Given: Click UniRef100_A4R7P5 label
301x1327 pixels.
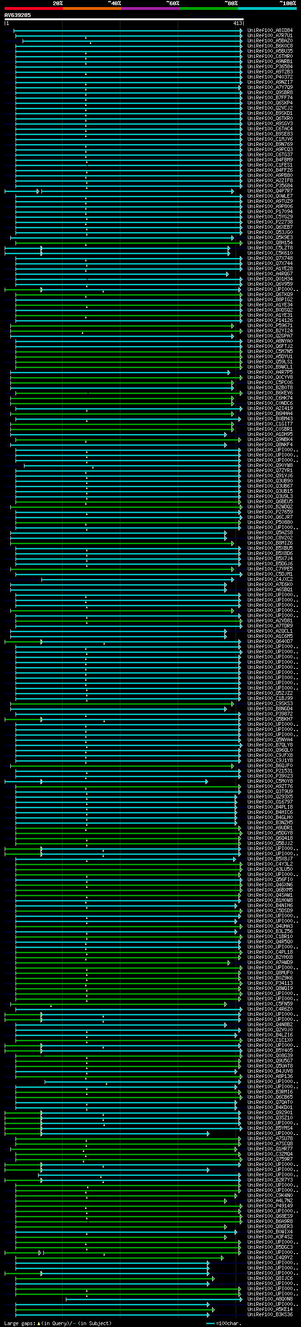Looking at the screenshot, I should pos(269,372).
